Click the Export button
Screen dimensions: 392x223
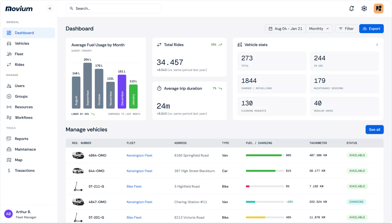(x=371, y=28)
